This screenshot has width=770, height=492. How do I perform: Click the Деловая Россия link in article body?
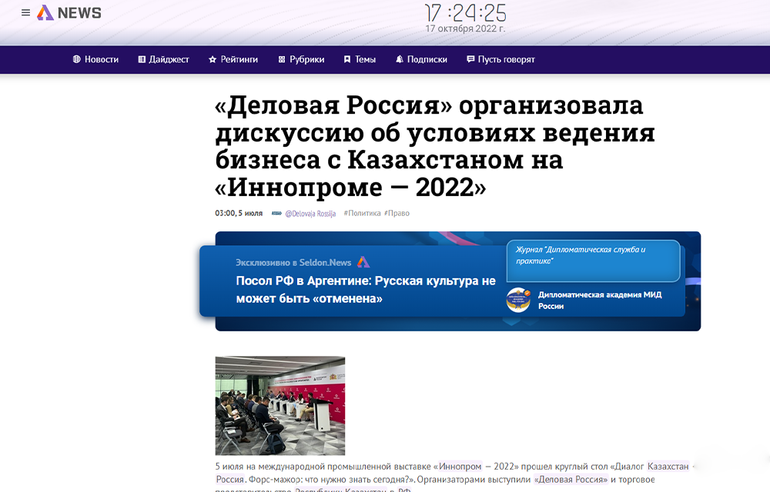coord(571,480)
